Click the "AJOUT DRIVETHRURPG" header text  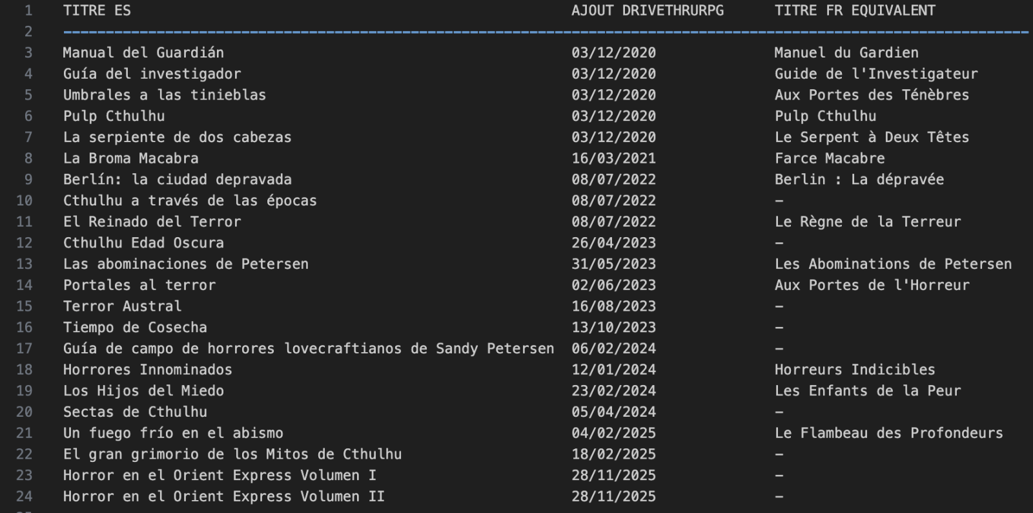point(647,10)
